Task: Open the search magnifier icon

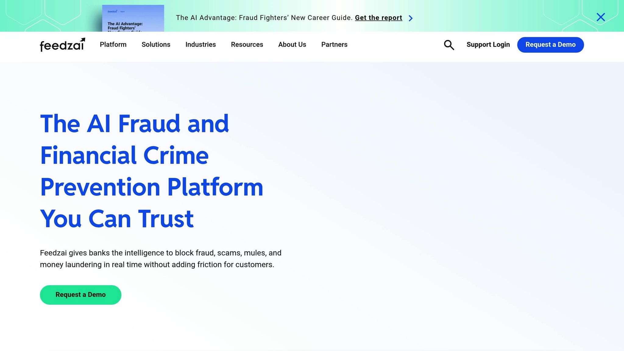Action: pyautogui.click(x=449, y=45)
